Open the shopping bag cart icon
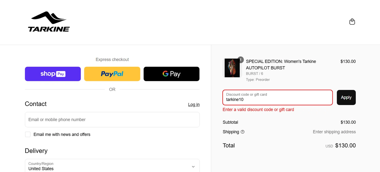This screenshot has height=172, width=380. pyautogui.click(x=352, y=22)
